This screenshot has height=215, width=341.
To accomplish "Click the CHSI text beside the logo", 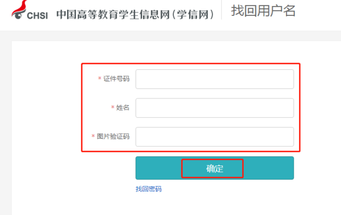I will point(37,15).
